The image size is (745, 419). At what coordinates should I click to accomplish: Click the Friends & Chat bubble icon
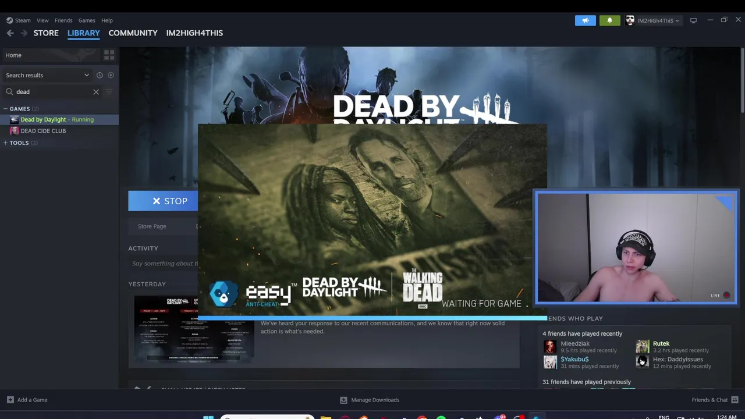pyautogui.click(x=735, y=400)
